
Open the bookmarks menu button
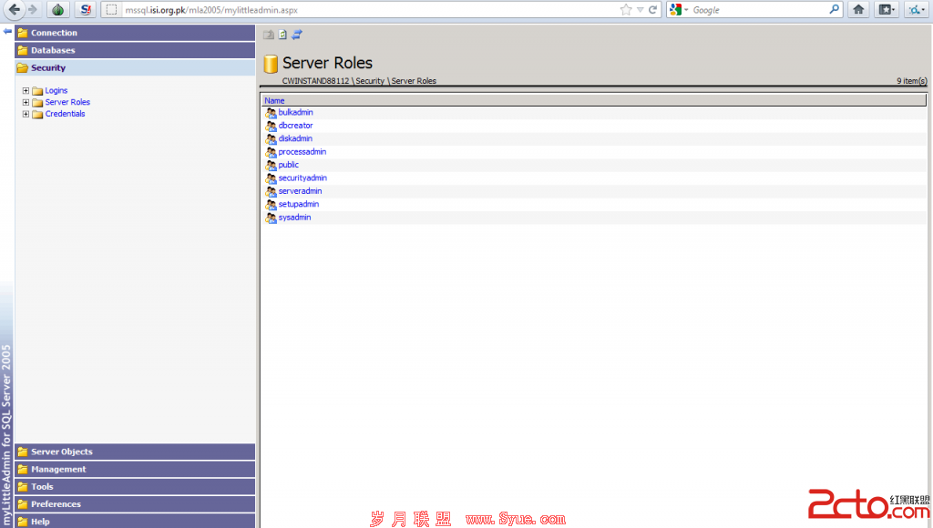887,9
